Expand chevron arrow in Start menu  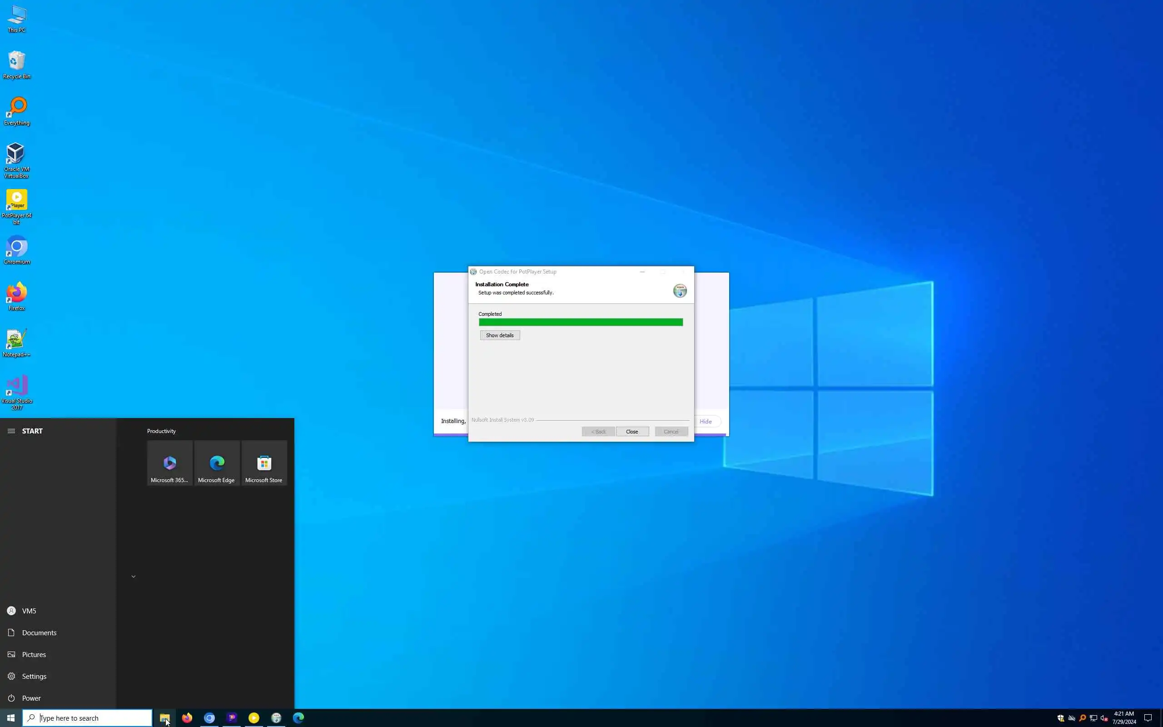pos(134,577)
